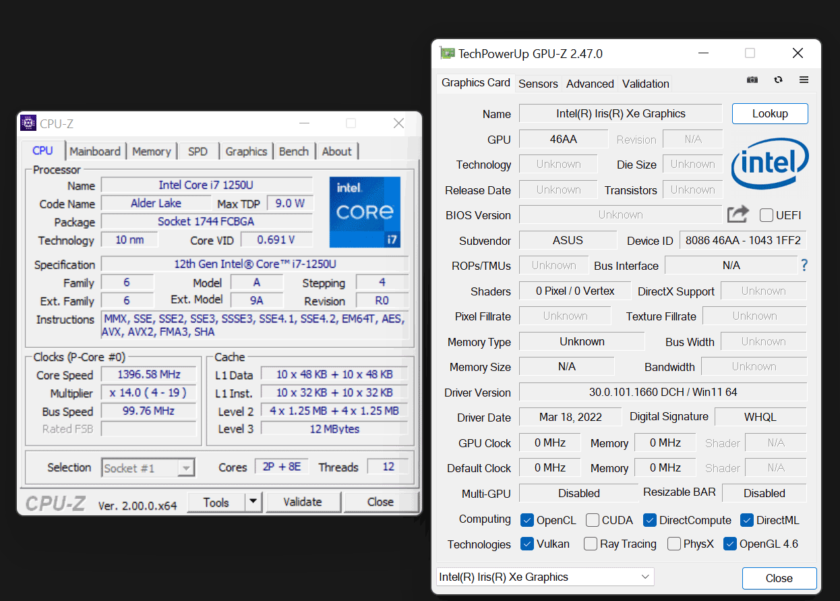Screen dimensions: 840x601
Task: Switch to the Mainboard tab in CPU-Z
Action: point(95,151)
